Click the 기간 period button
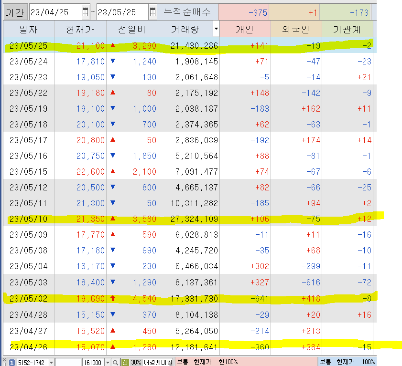 tap(15, 12)
